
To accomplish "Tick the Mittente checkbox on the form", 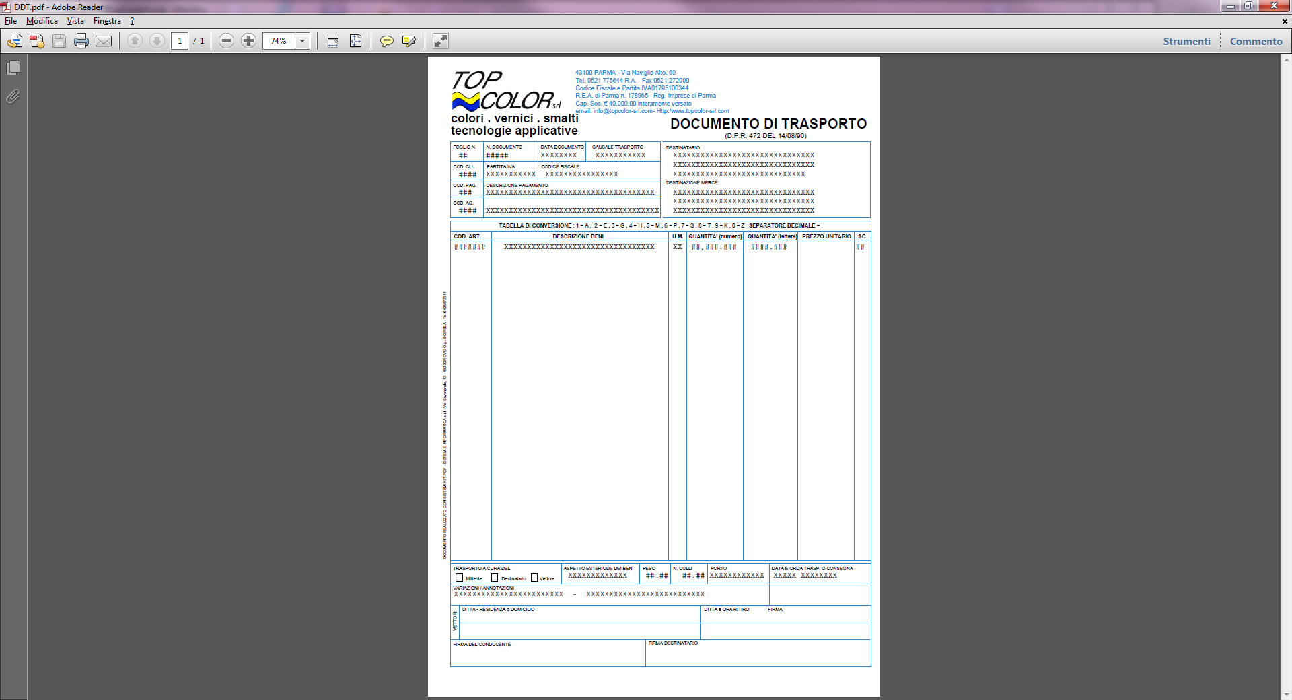I will point(460,577).
